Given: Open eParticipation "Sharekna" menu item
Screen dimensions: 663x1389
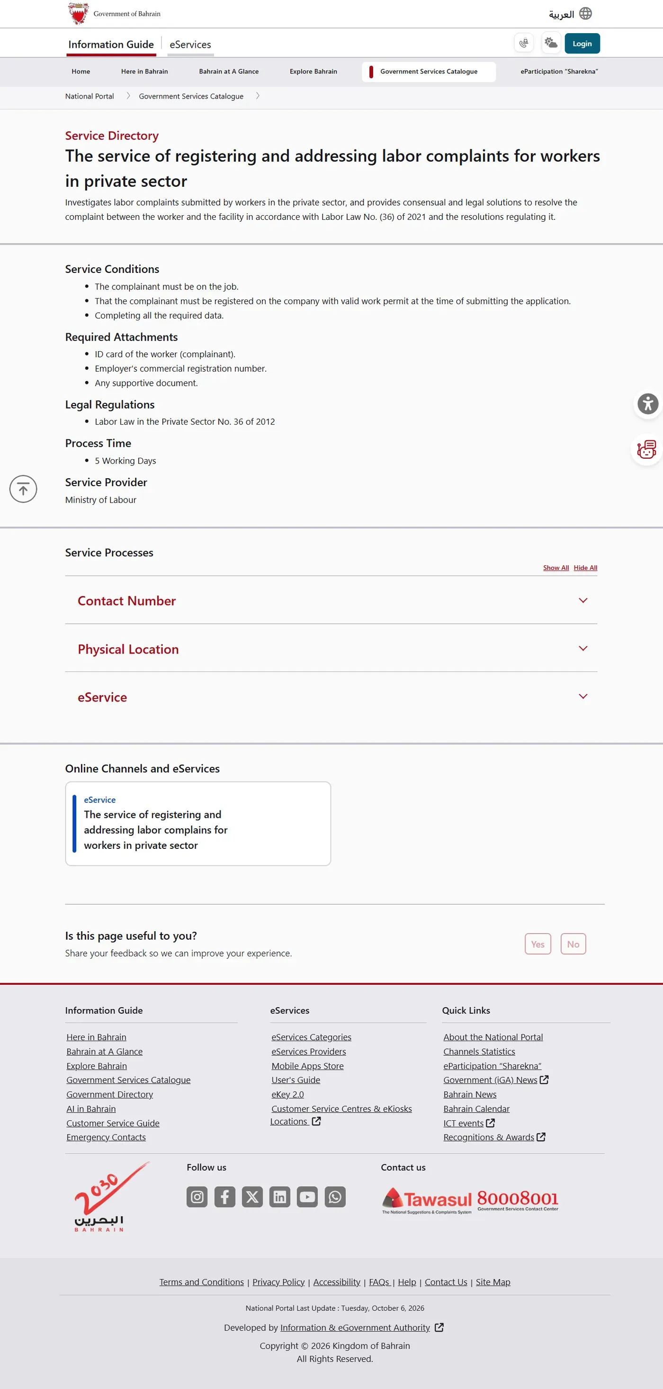Looking at the screenshot, I should pyautogui.click(x=559, y=71).
